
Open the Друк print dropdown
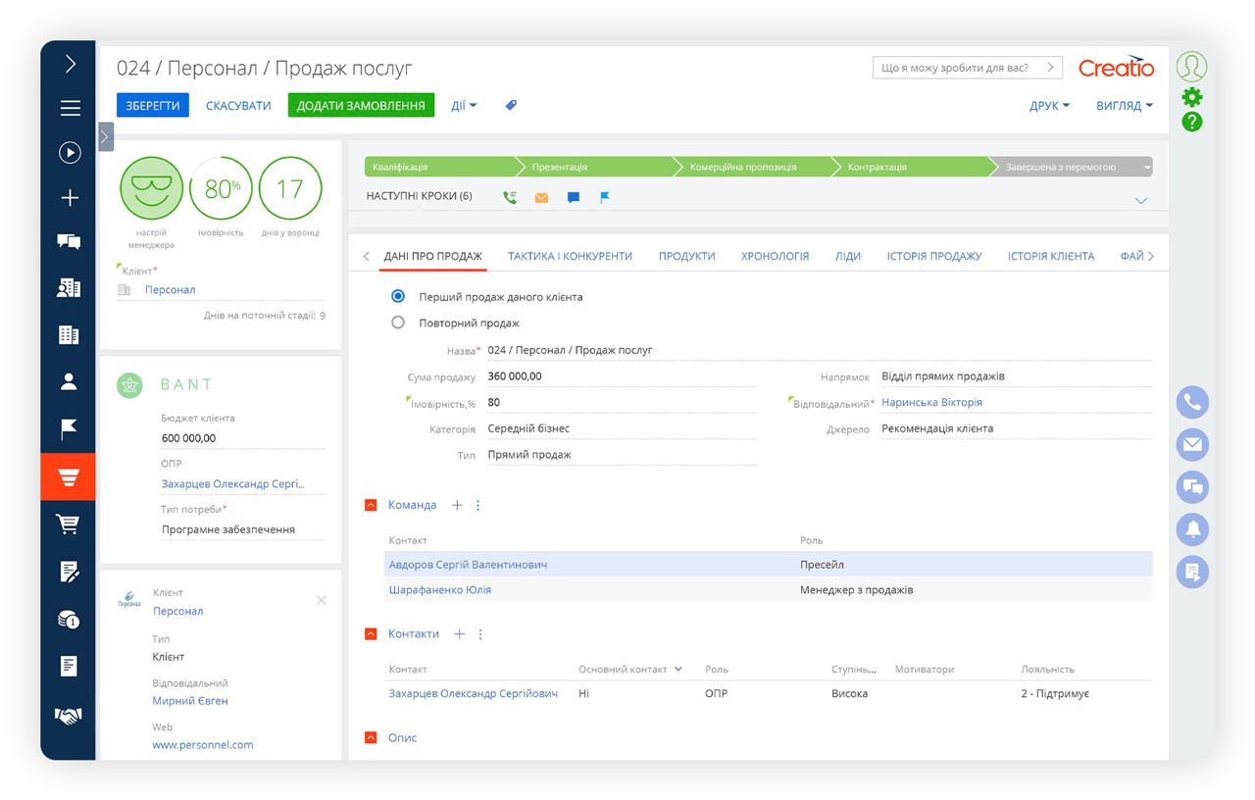pyautogui.click(x=1049, y=105)
